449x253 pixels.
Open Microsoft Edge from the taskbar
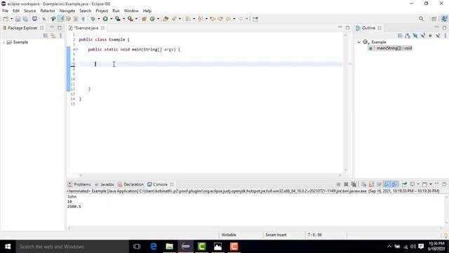click(154, 247)
